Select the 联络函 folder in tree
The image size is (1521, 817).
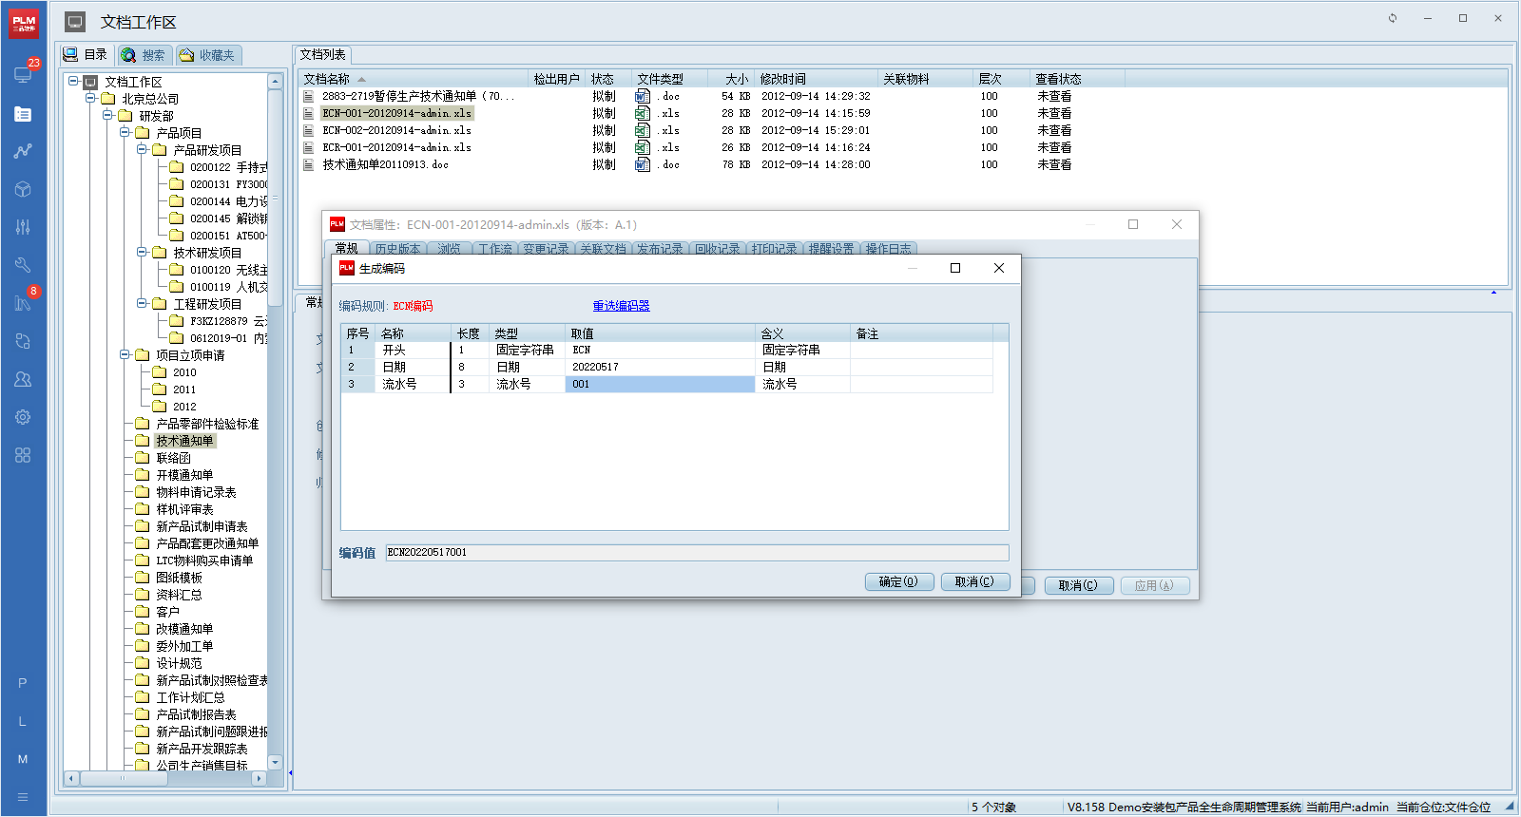(x=173, y=458)
